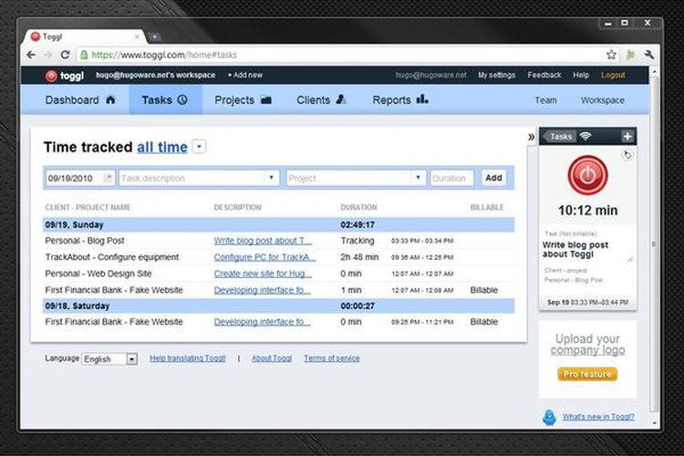
Task: Click the plus icon in Tasks widget
Action: coord(627,137)
